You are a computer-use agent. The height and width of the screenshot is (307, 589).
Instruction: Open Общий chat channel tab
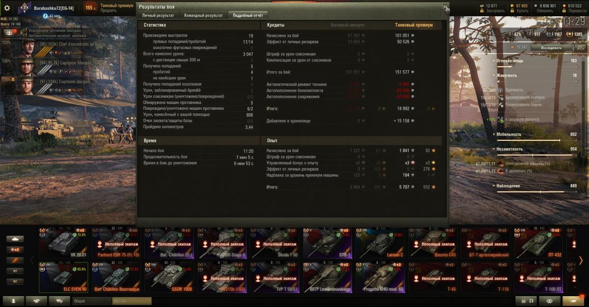tap(92, 301)
